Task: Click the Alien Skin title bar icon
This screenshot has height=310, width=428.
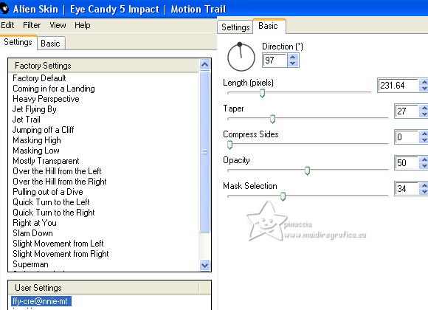Action: tap(4, 9)
